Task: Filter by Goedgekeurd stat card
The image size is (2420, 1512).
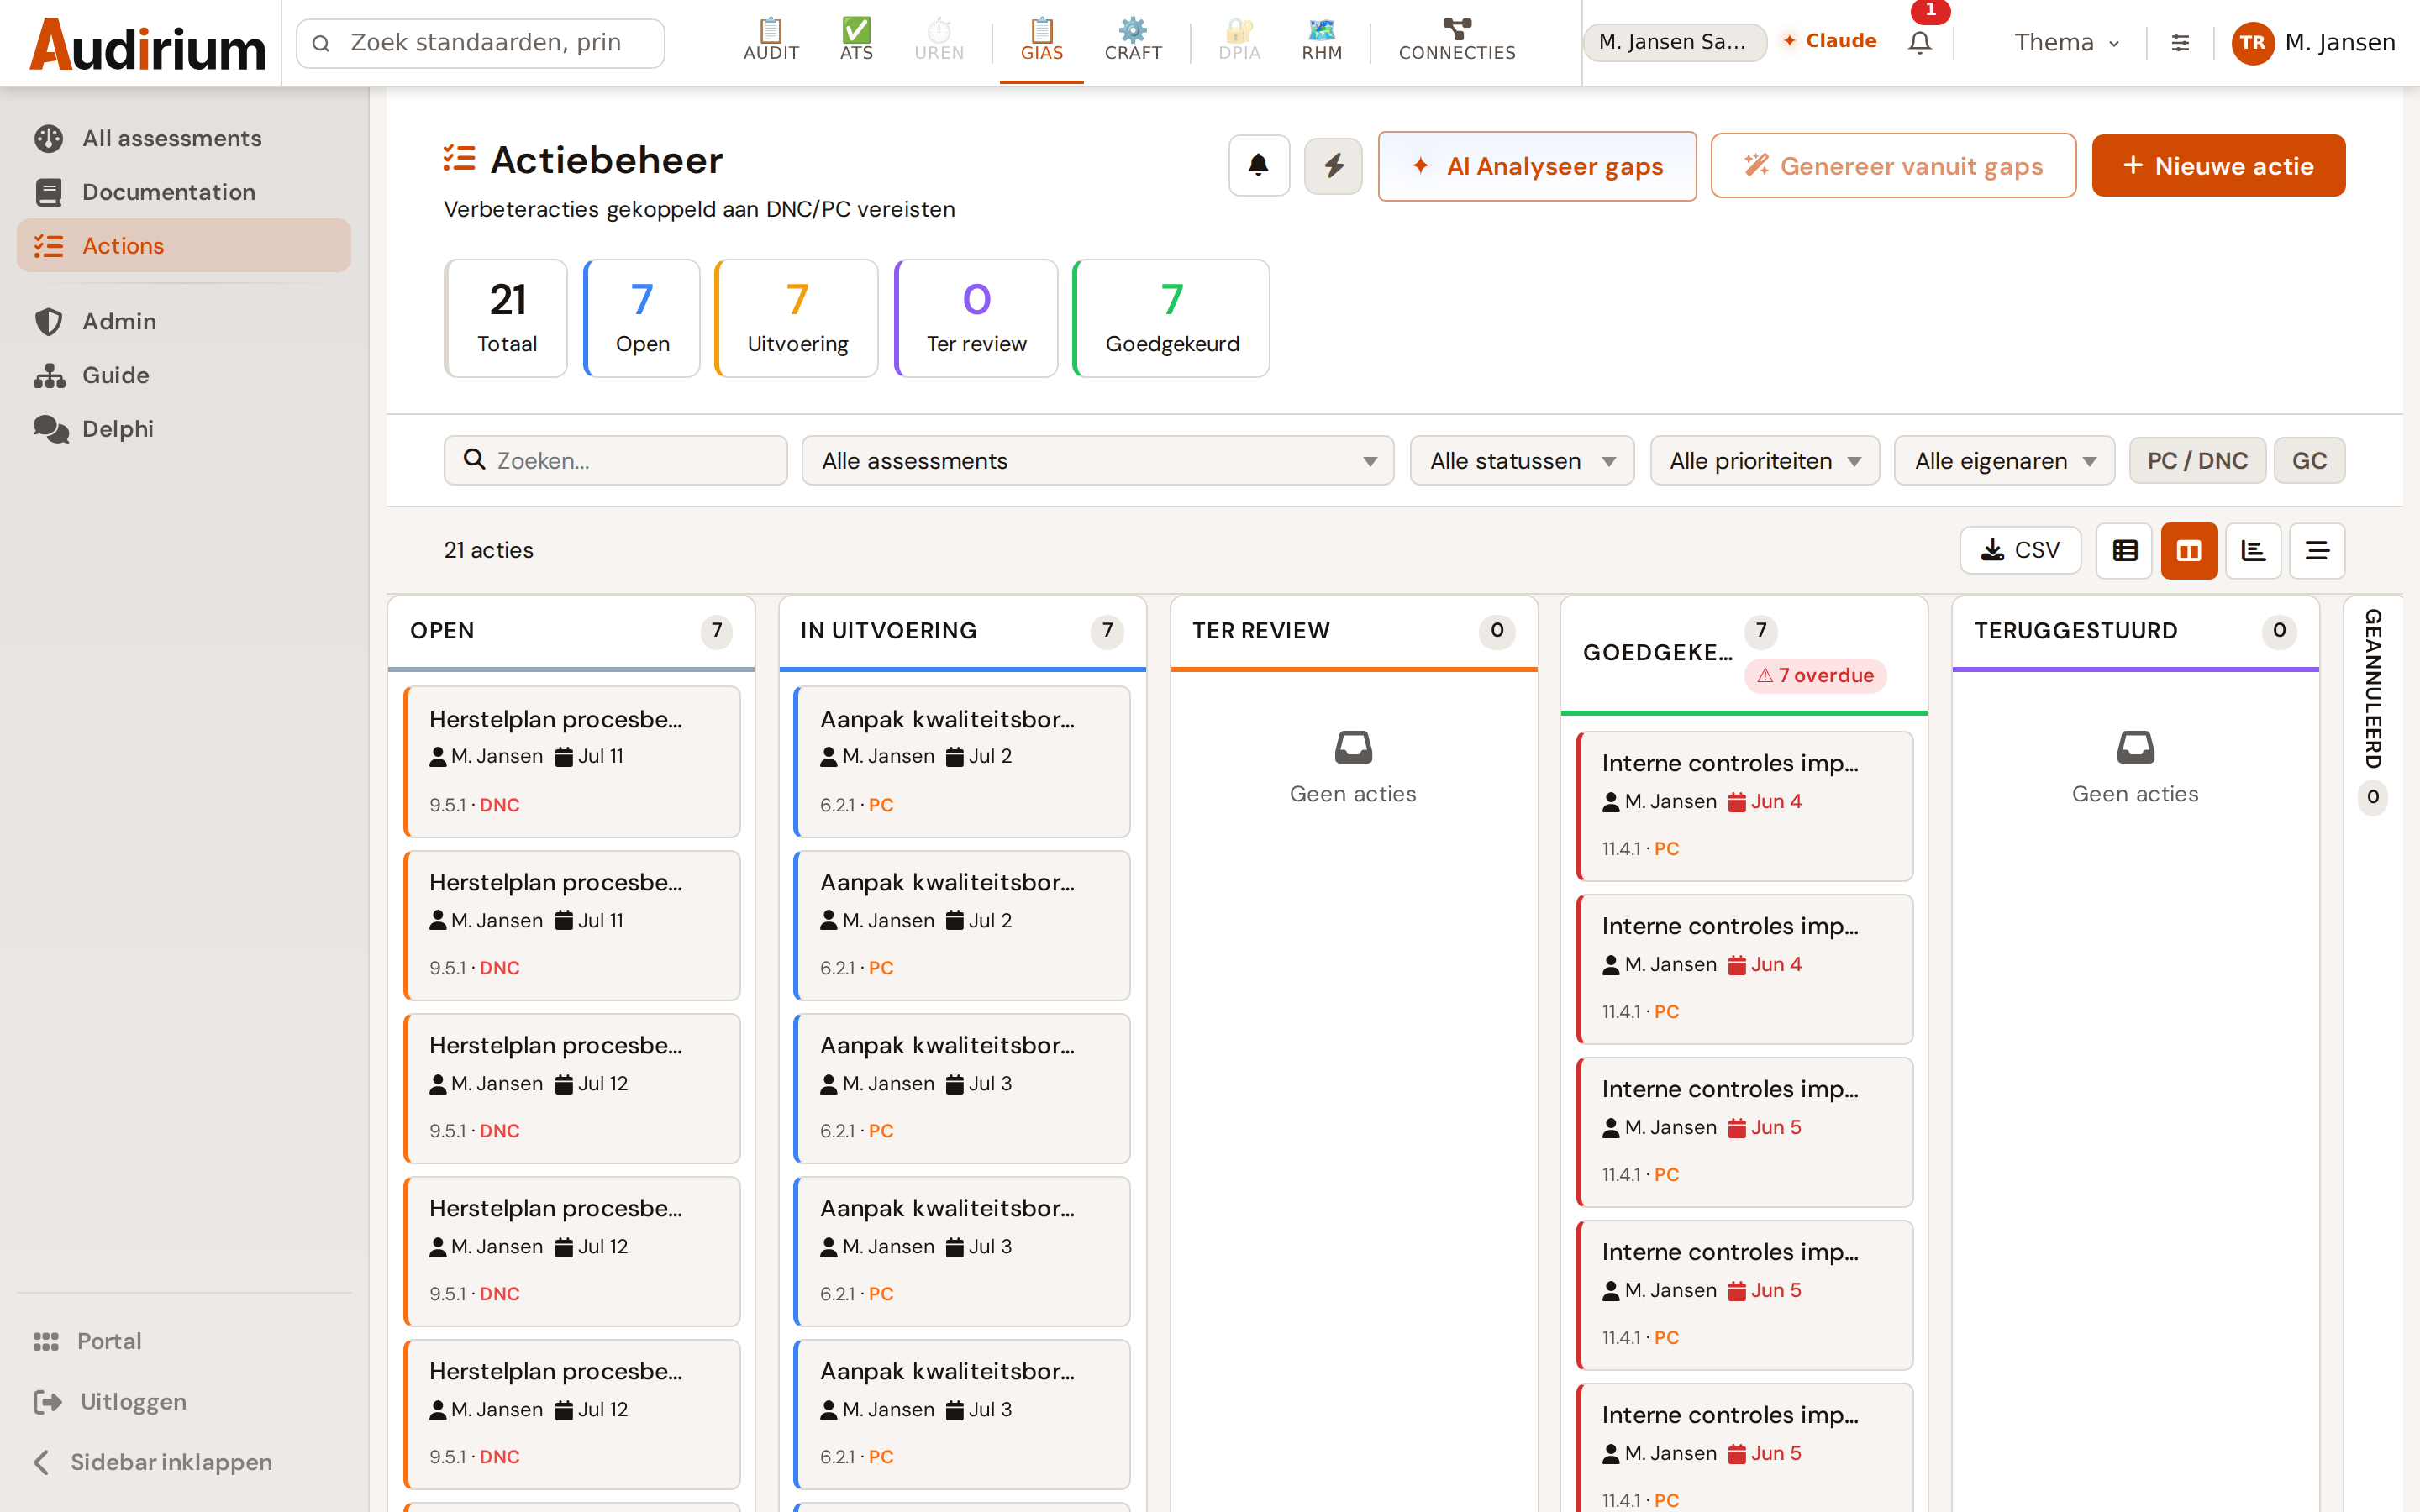Action: click(1171, 318)
